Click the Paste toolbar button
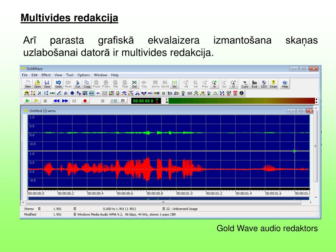The image size is (336, 252). coord(96,84)
